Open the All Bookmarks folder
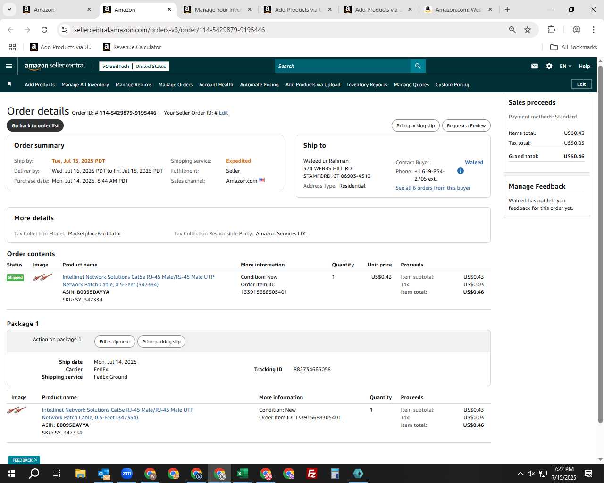Screen dimensions: 604x483 [x=573, y=47]
